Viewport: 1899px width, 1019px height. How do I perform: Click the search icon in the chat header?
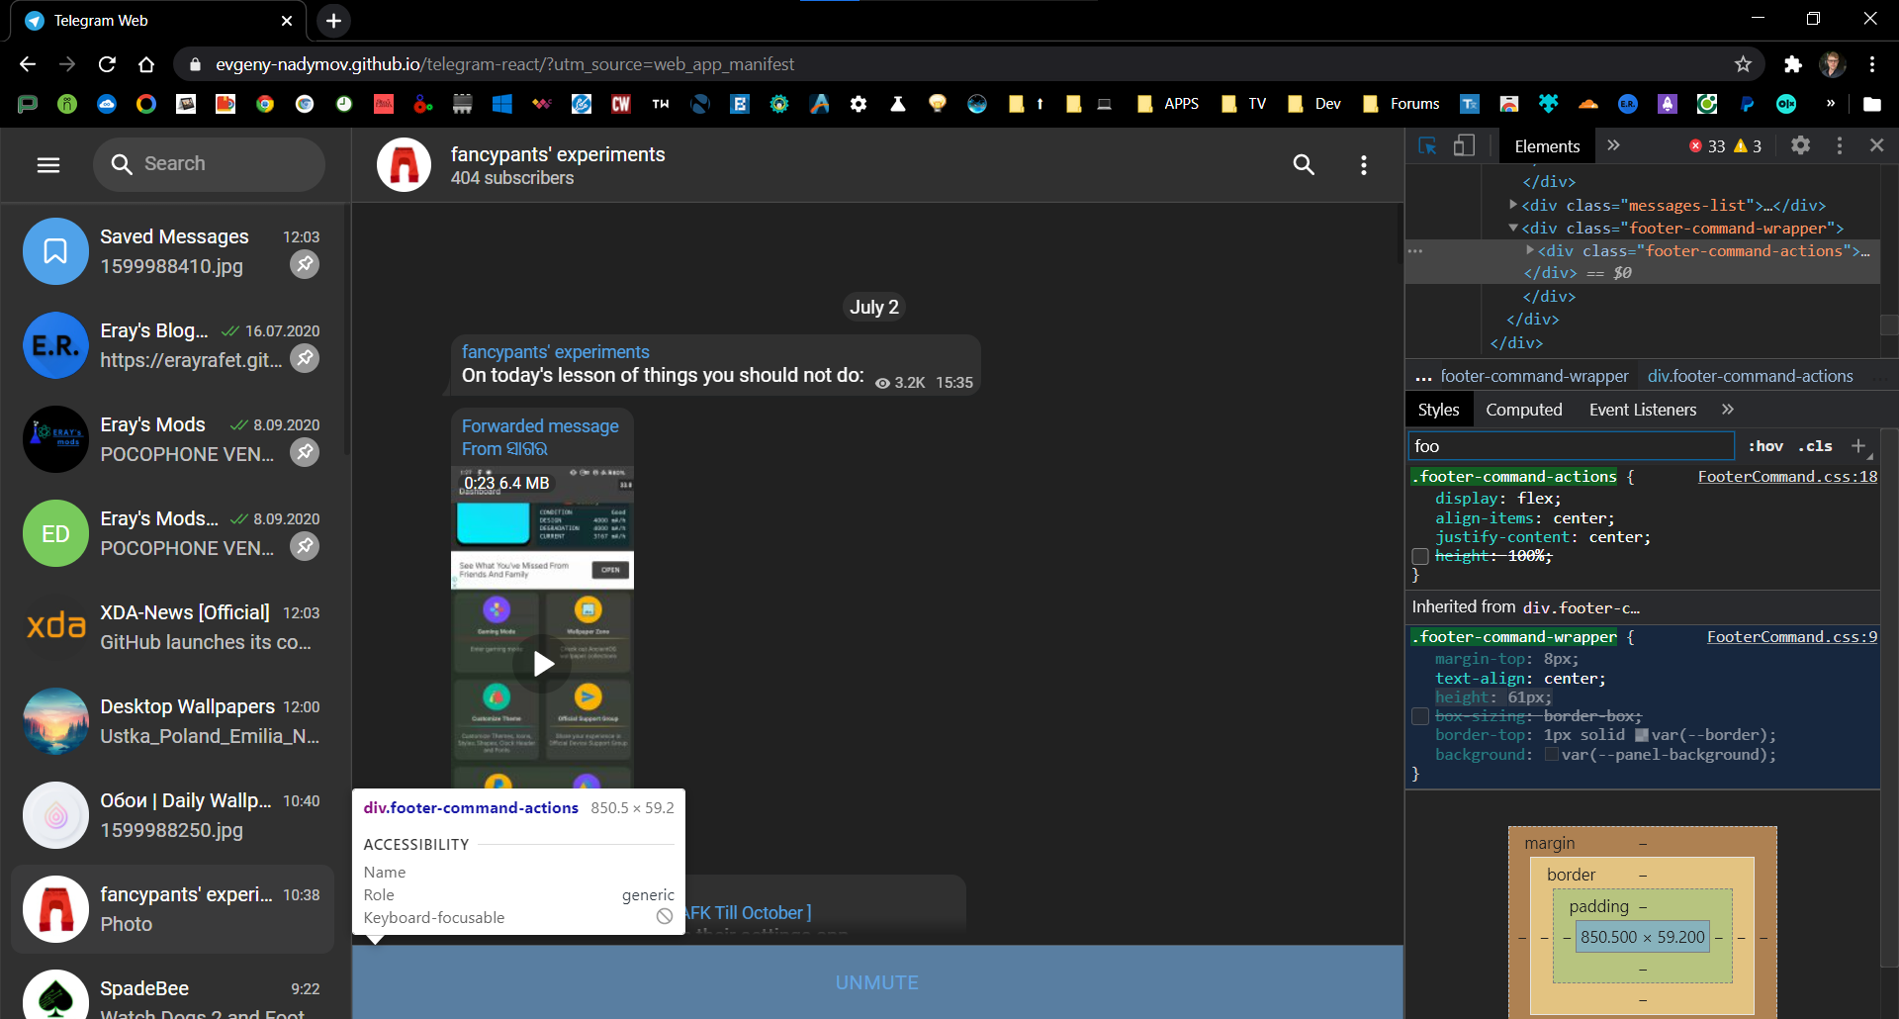click(x=1305, y=164)
